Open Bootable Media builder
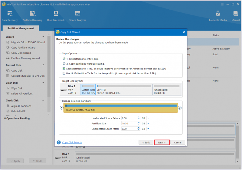The height and width of the screenshot is (170, 242). pos(218,16)
